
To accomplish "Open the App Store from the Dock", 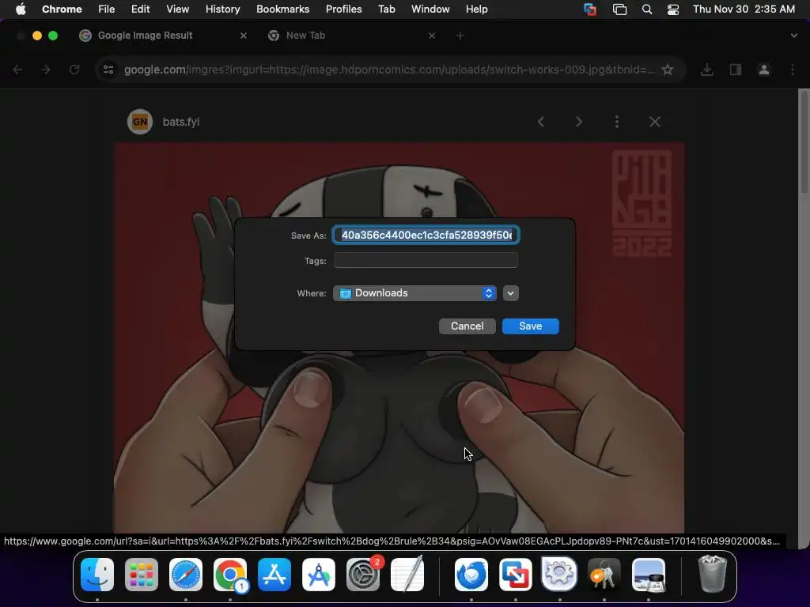I will click(274, 575).
